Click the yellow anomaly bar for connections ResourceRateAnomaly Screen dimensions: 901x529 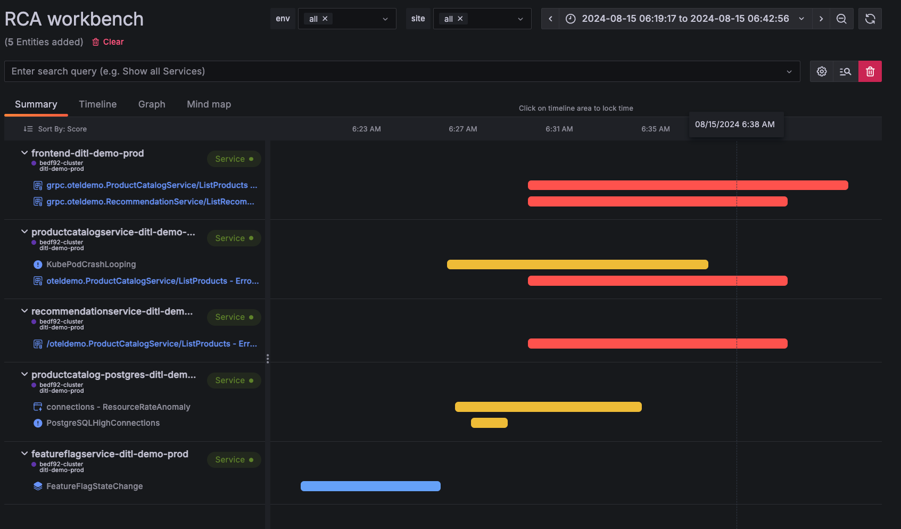(x=548, y=407)
